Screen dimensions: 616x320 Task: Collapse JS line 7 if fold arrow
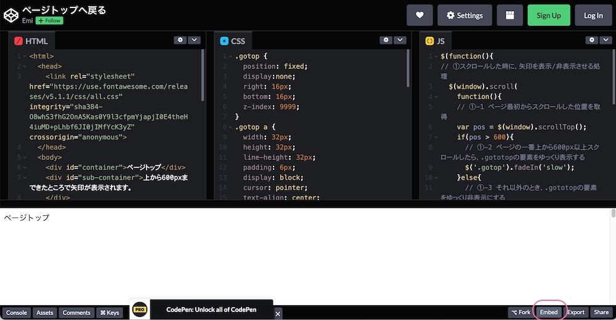coord(436,137)
